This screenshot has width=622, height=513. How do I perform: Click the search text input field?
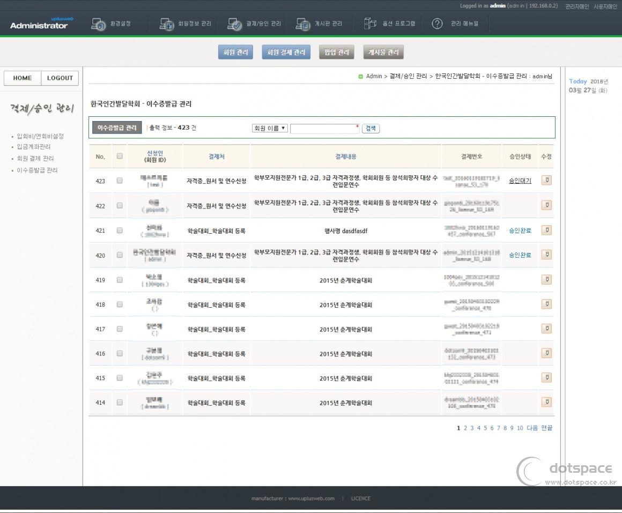pos(324,129)
